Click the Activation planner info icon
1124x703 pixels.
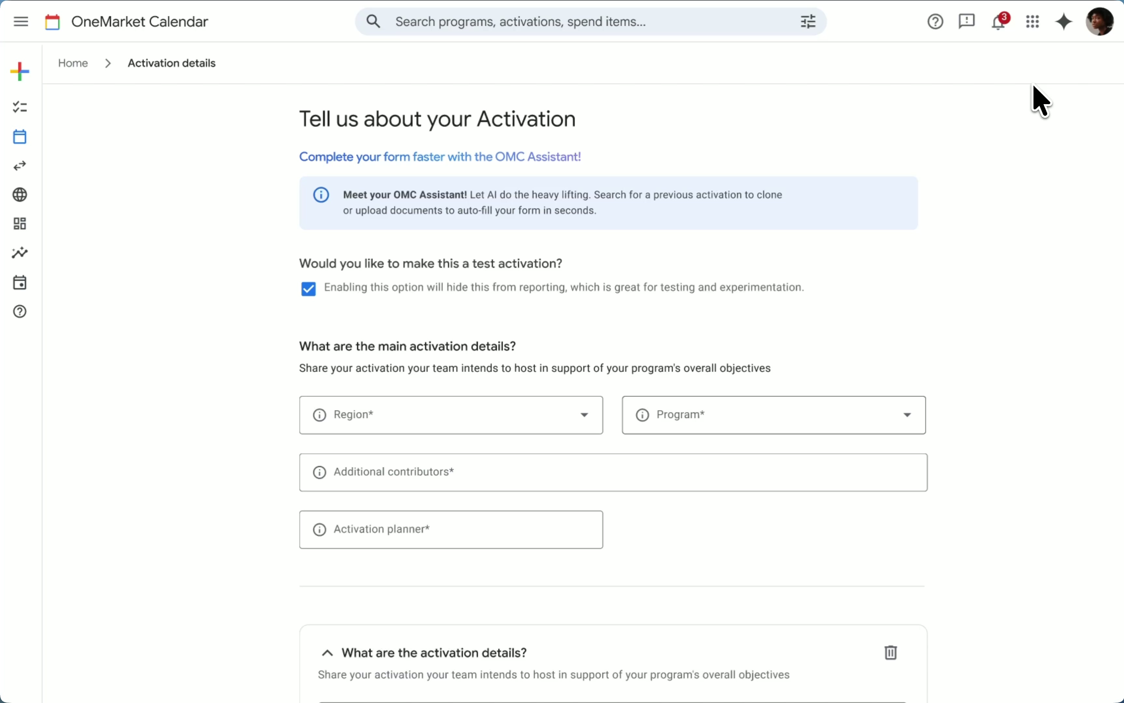pos(319,530)
